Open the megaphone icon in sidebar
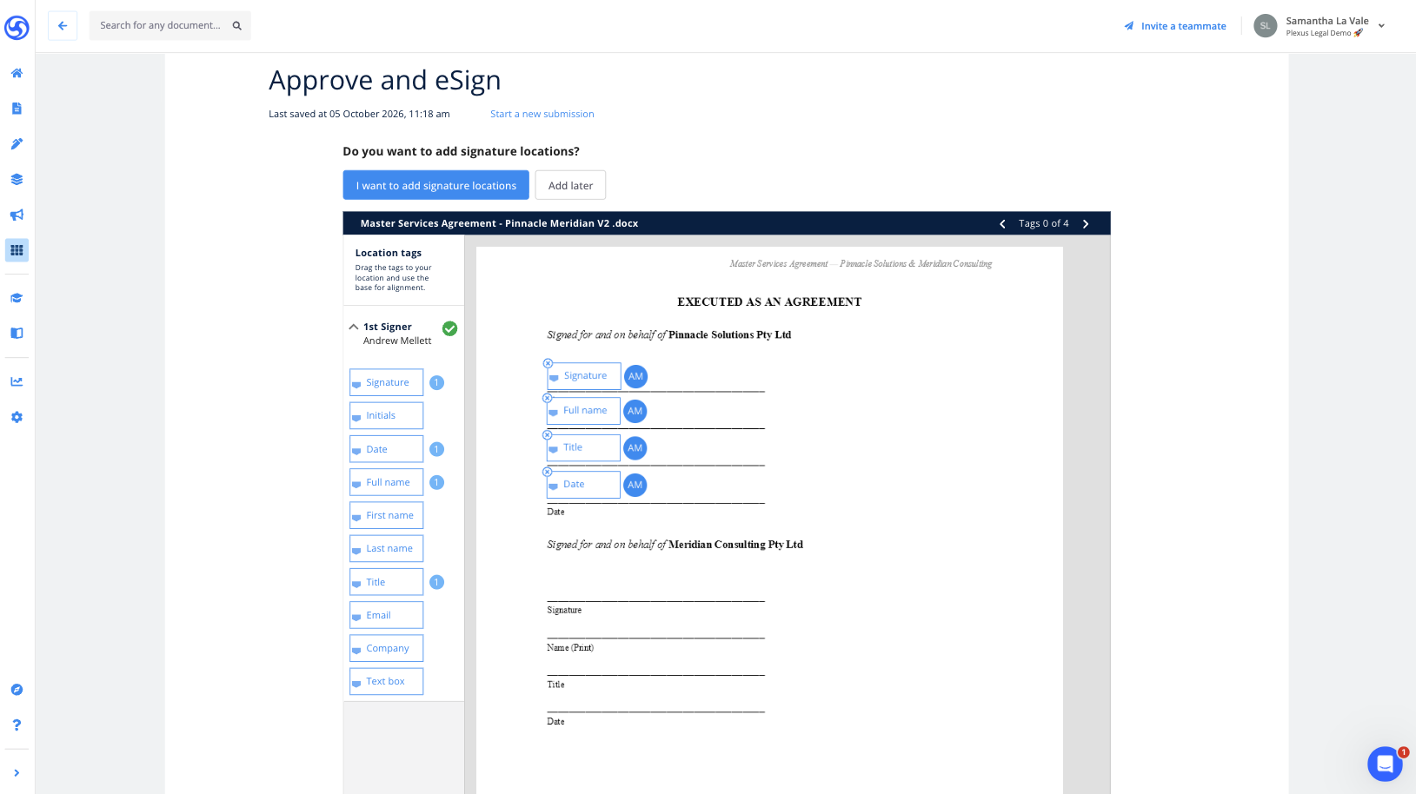Viewport: 1416px width, 794px height. (x=17, y=215)
